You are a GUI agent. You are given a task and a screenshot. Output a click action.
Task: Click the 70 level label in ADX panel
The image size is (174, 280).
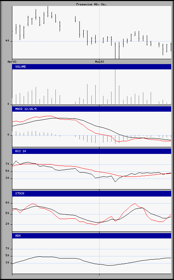(7, 249)
